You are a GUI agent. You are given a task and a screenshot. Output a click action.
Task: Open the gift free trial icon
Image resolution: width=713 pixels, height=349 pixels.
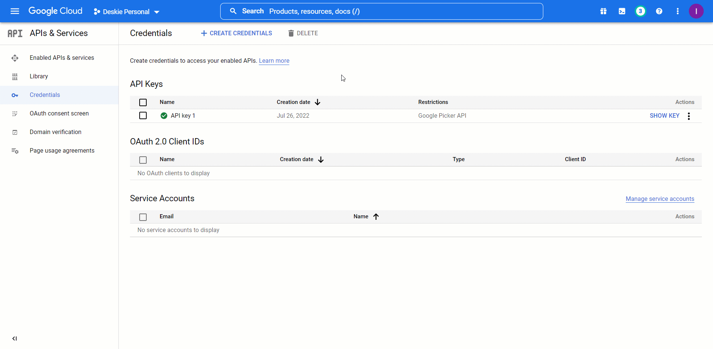(x=603, y=11)
